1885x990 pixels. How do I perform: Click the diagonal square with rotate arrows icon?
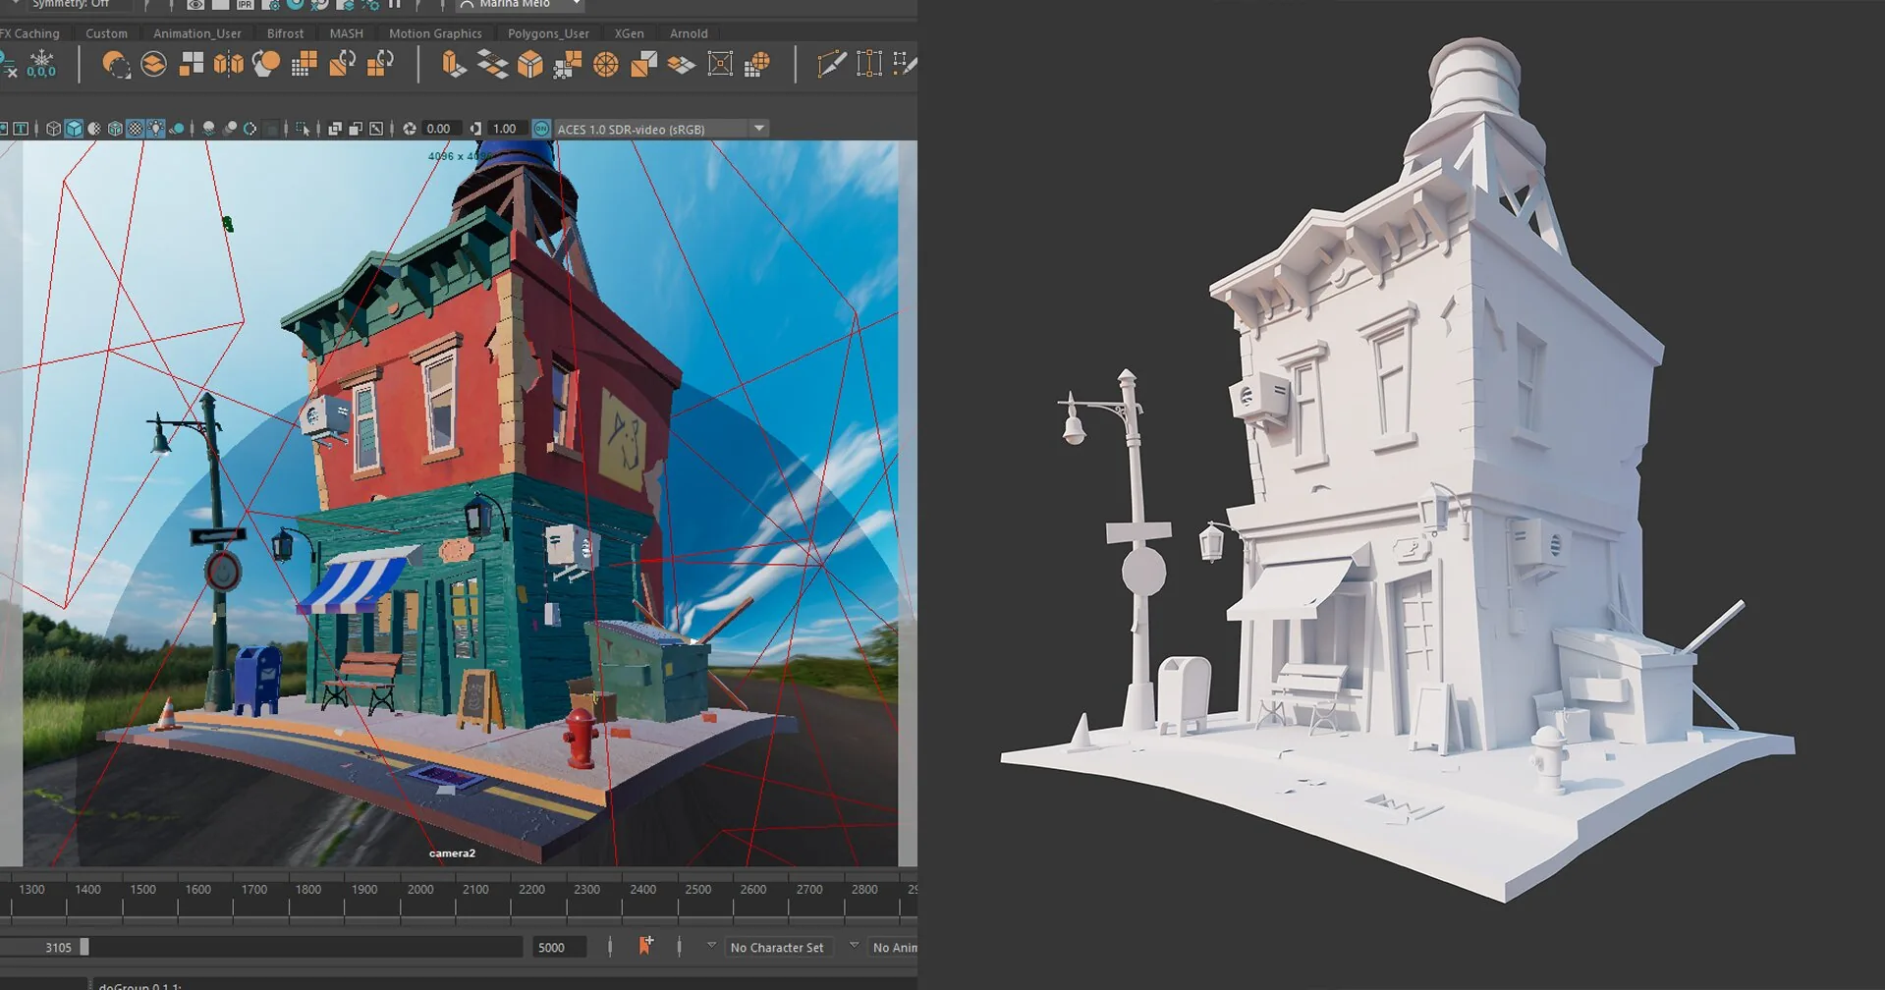(343, 65)
